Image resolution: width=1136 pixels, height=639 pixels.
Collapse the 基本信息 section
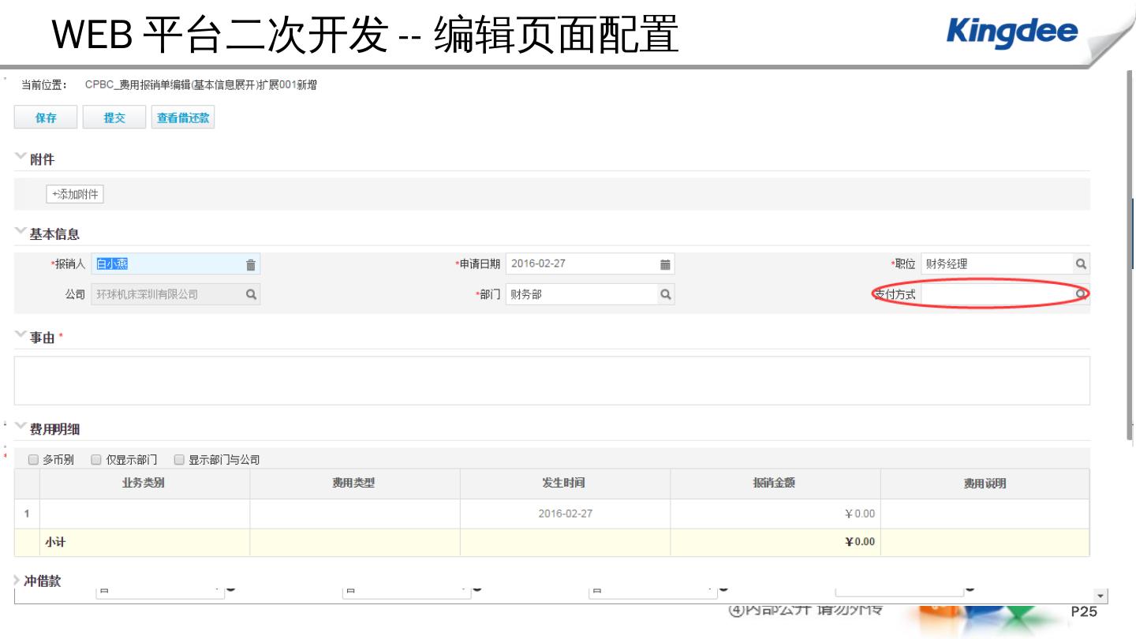21,234
